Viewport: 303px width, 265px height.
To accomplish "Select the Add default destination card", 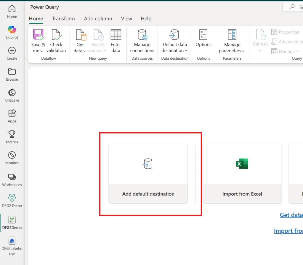I will pos(148,173).
